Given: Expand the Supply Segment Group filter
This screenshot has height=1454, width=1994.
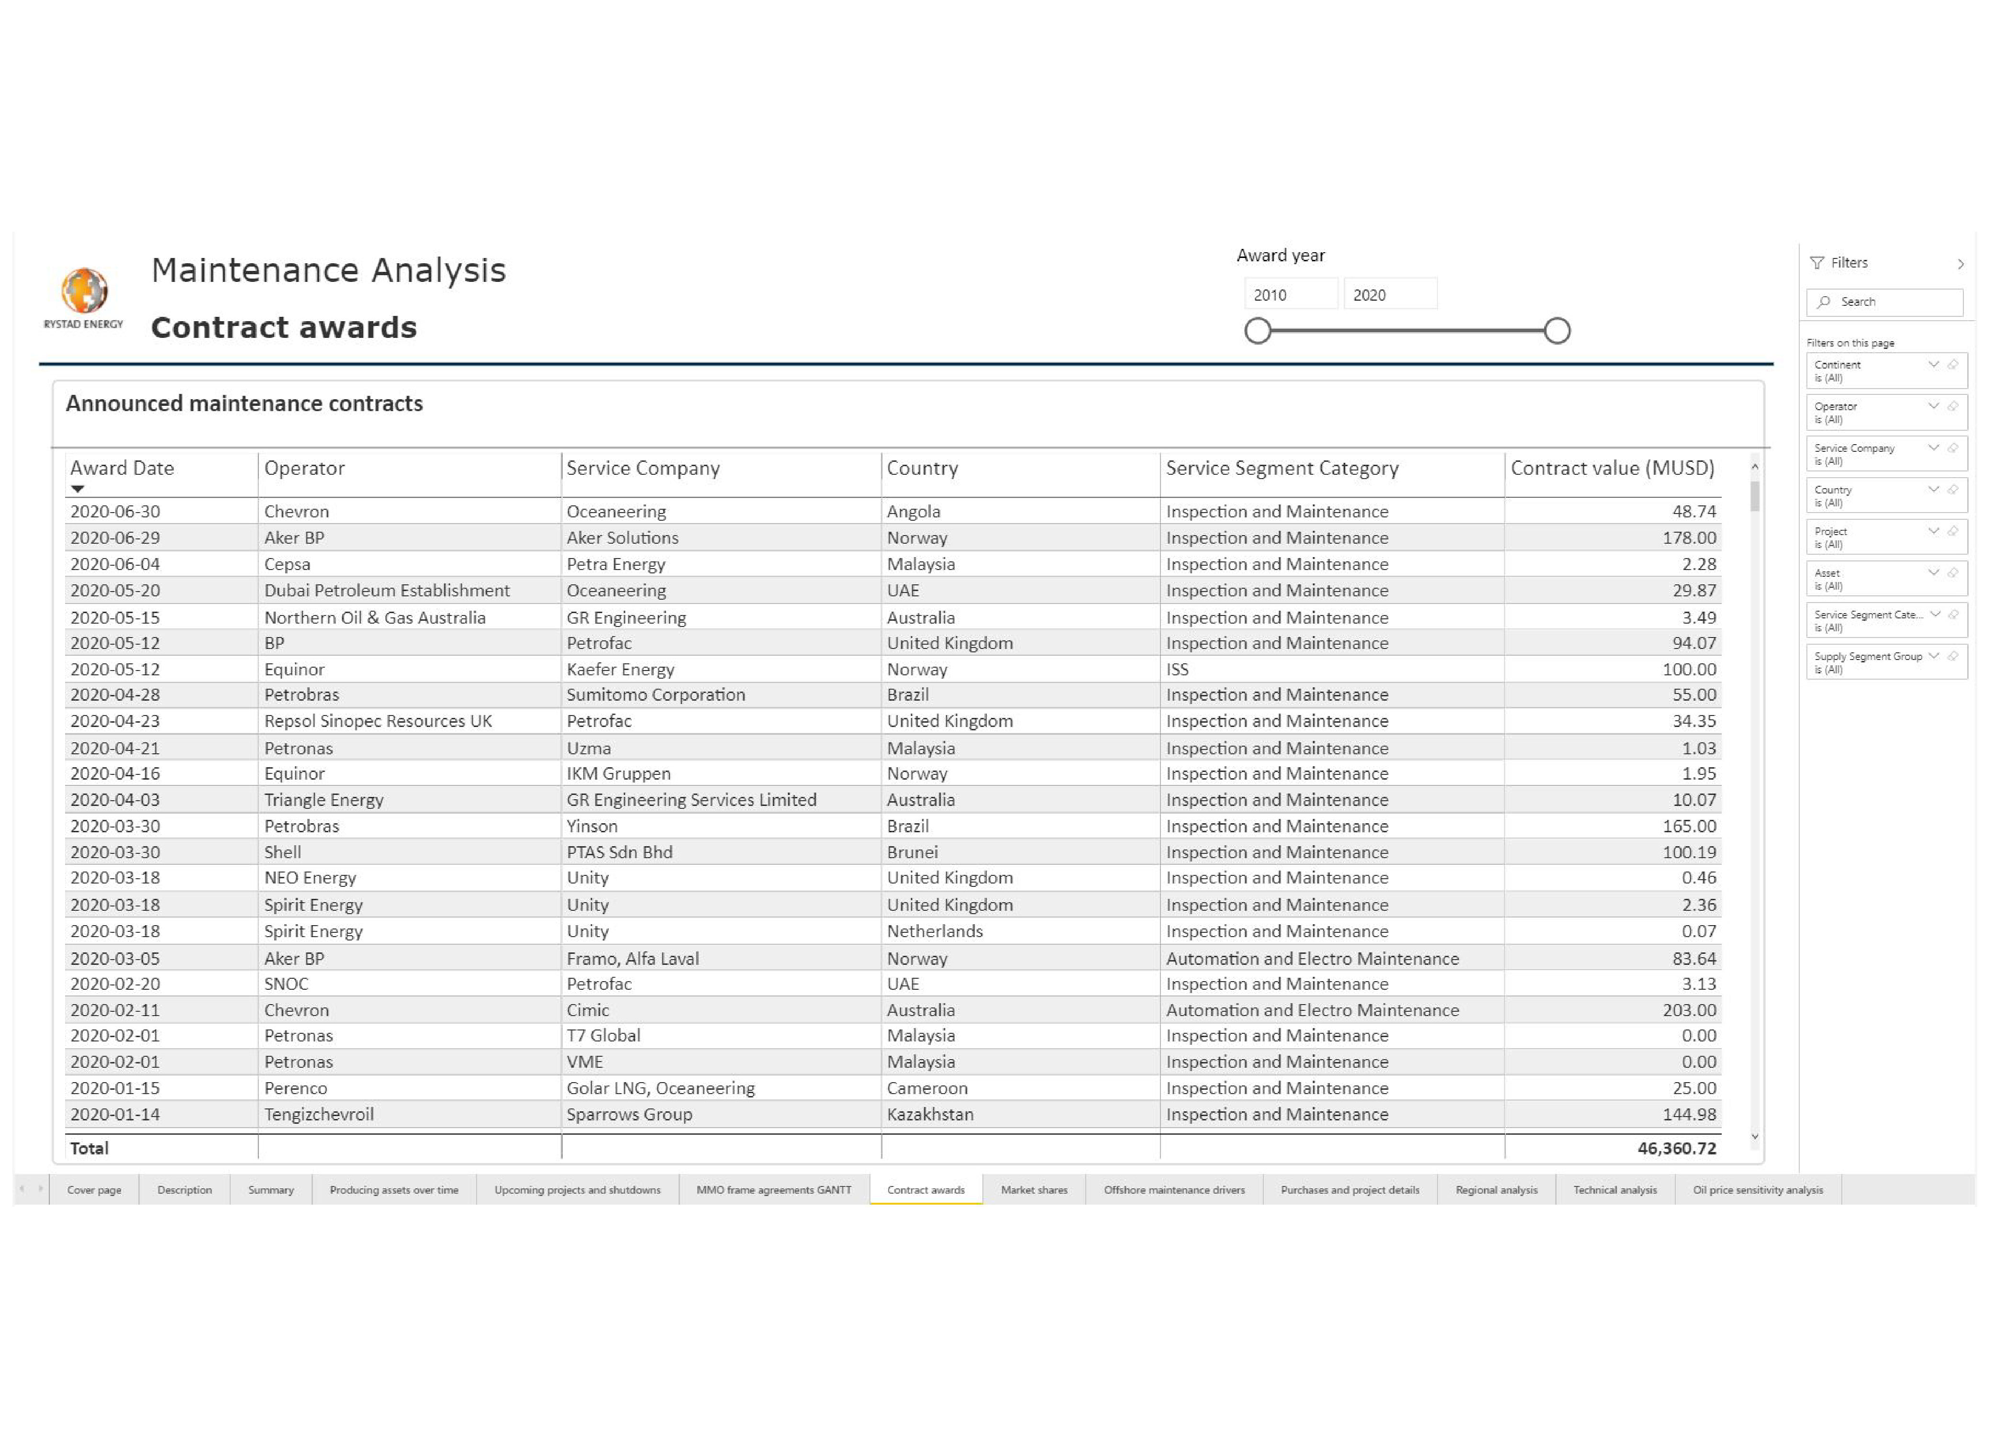Looking at the screenshot, I should click(1933, 656).
